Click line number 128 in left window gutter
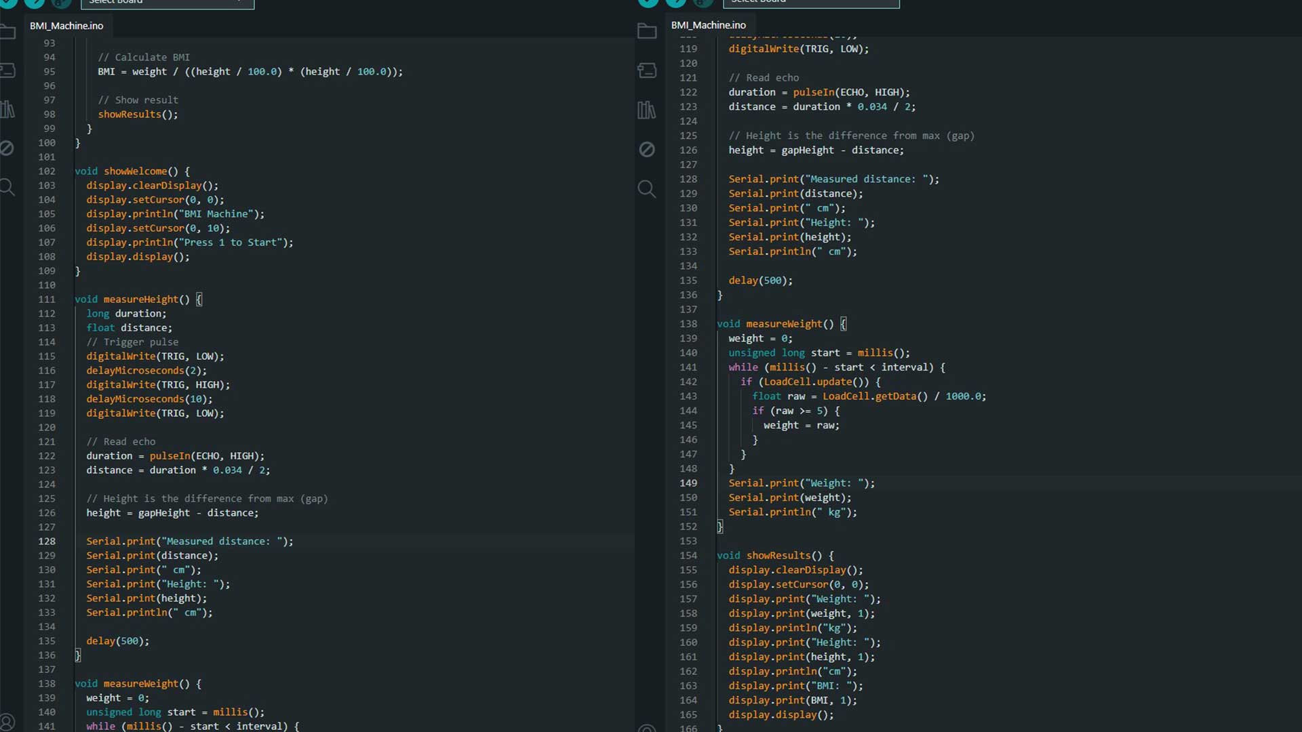The width and height of the screenshot is (1302, 732). click(x=47, y=541)
